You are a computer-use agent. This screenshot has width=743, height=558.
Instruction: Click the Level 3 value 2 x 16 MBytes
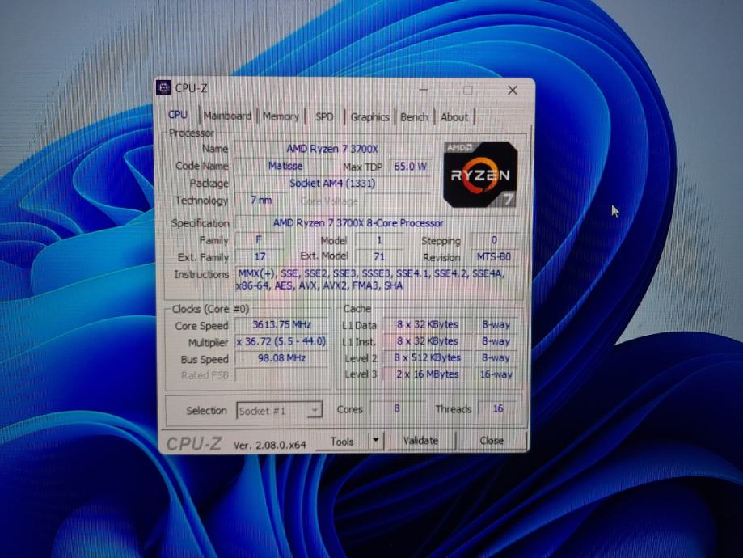[x=428, y=374]
